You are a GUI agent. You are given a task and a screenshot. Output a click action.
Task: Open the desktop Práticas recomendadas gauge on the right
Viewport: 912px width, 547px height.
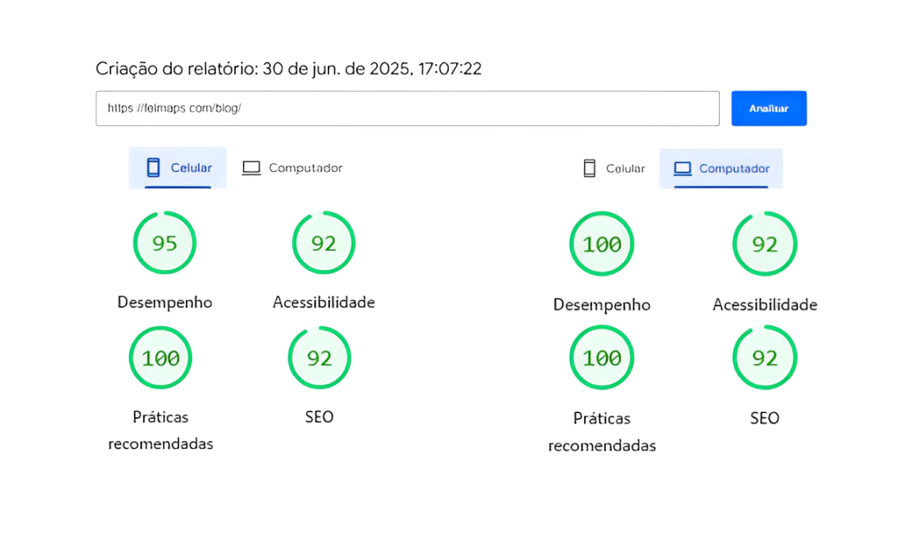(602, 359)
